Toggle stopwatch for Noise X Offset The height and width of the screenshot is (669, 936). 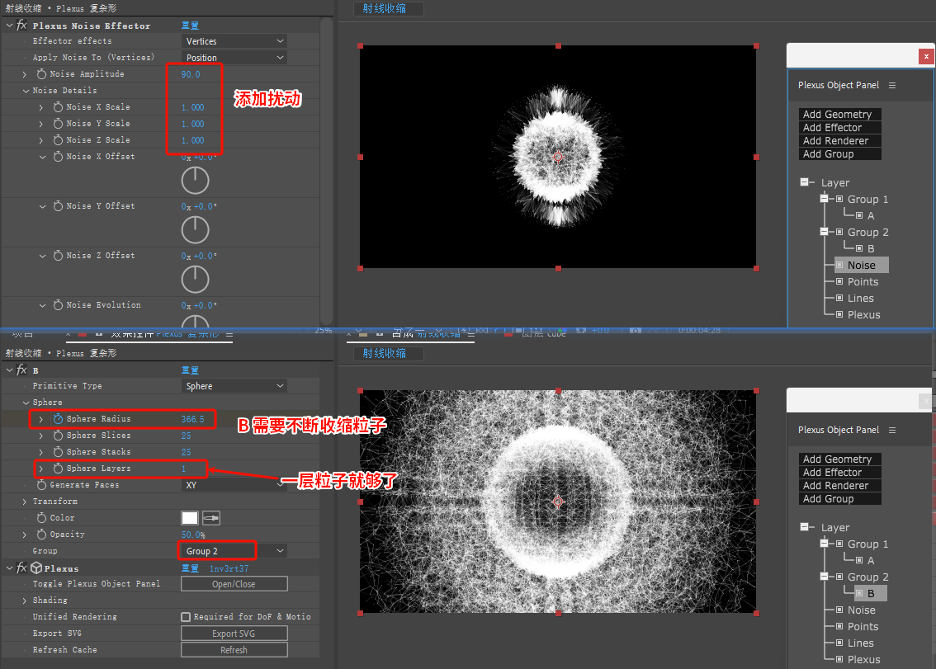click(58, 157)
